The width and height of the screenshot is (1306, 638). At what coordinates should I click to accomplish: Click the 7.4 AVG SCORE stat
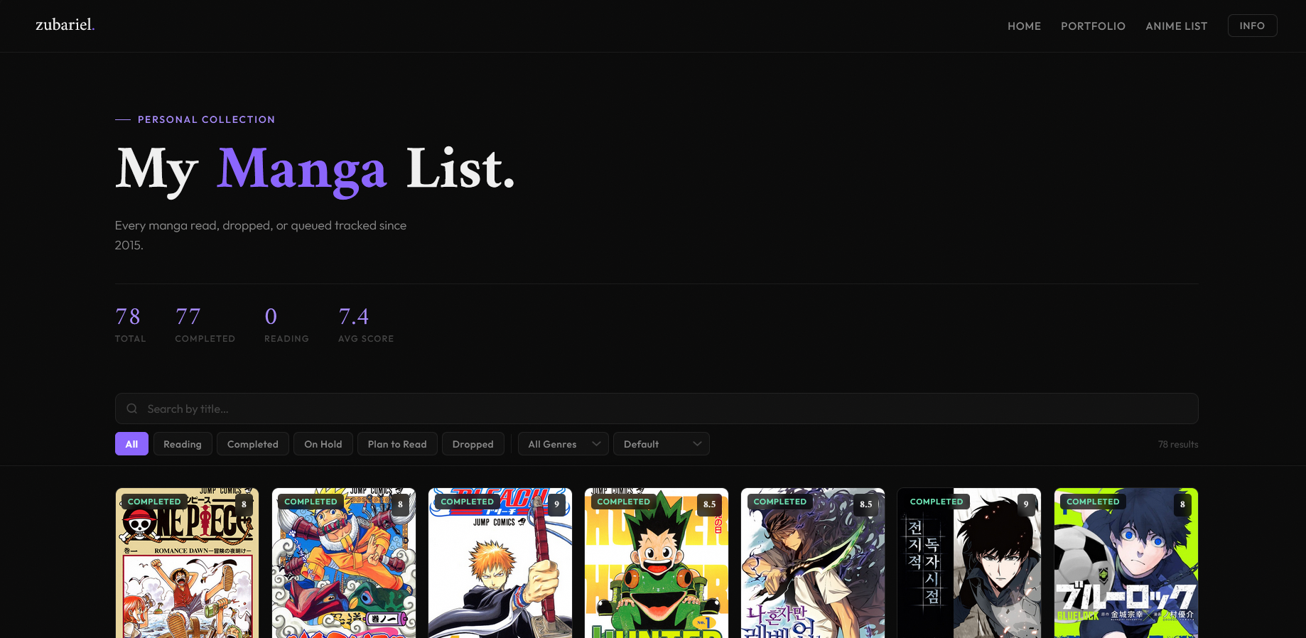point(366,325)
